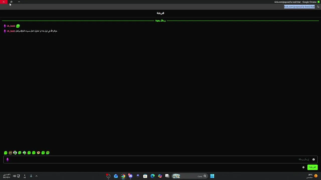Screen dimensions: 321x180
Task: Restore down the Chrome chat popout window
Action: click(11, 2)
